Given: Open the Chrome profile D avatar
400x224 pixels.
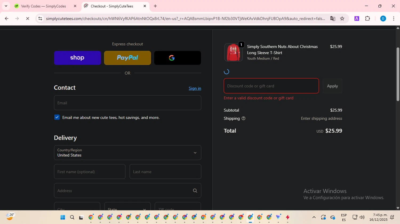Looking at the screenshot, I should click(x=383, y=19).
